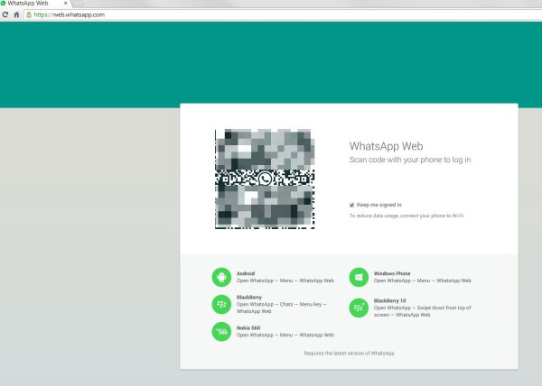This screenshot has width=542, height=386.
Task: Click the Windows Phone logo icon
Action: point(359,277)
